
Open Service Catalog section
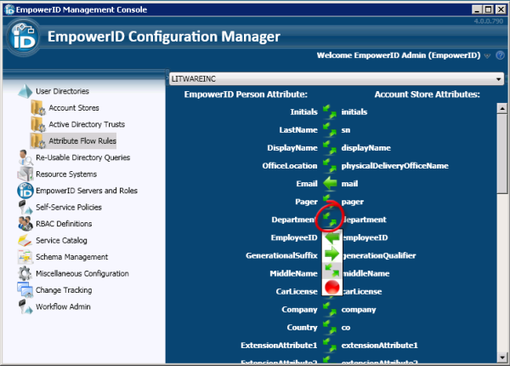coord(61,240)
